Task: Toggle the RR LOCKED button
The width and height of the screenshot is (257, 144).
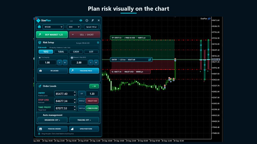Action: (53, 71)
